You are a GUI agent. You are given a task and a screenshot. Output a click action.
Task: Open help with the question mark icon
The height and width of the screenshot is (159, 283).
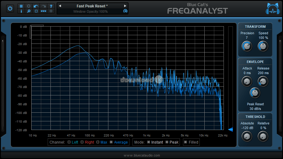[51, 6]
